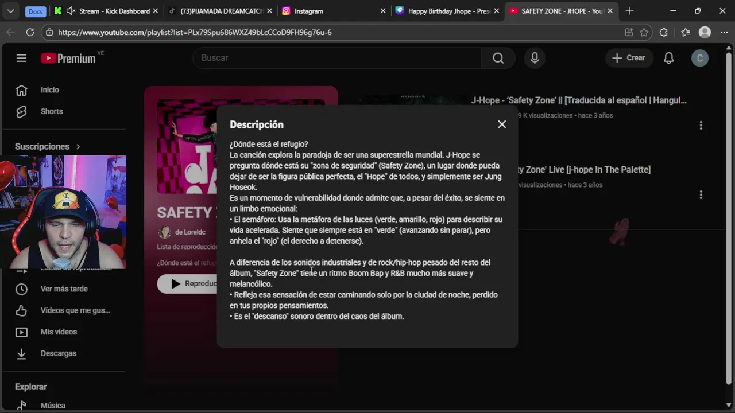Click the thumbs-up liked videos icon
The image size is (735, 413).
(21, 310)
